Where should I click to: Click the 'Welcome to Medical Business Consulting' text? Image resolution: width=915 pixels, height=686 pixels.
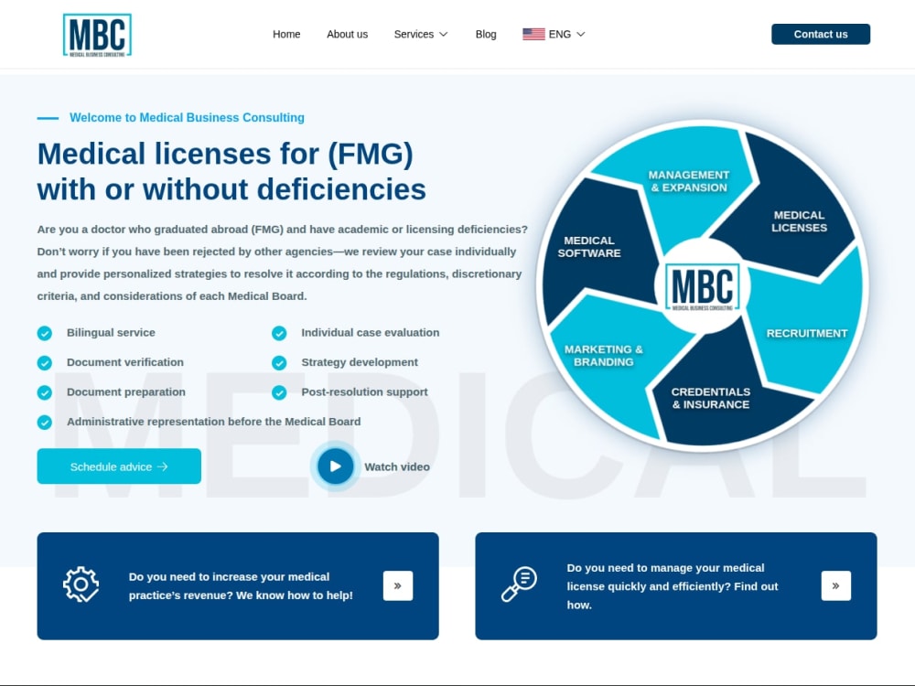[187, 117]
